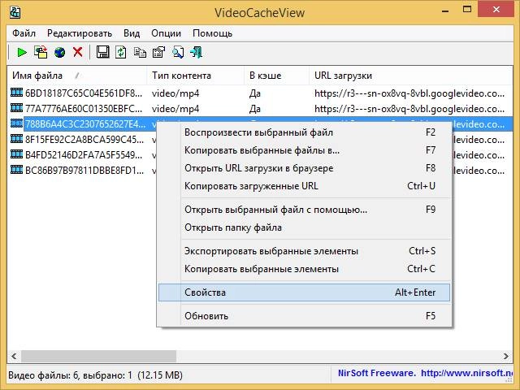Click Да cell in 77A7776AE60C row
The width and height of the screenshot is (520, 390).
(x=254, y=109)
